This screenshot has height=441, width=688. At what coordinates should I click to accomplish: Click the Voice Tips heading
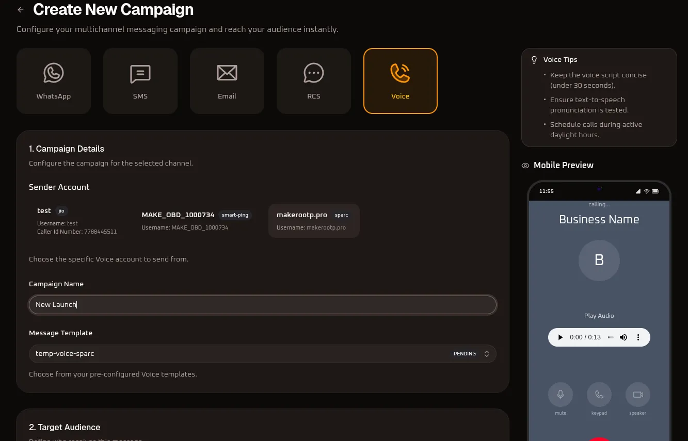(x=561, y=60)
